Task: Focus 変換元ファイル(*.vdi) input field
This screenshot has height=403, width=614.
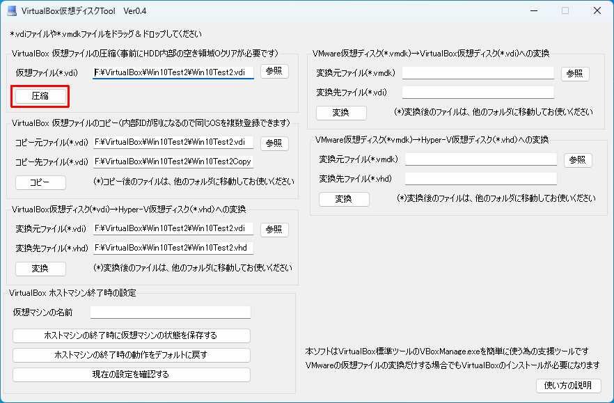Action: (x=173, y=228)
